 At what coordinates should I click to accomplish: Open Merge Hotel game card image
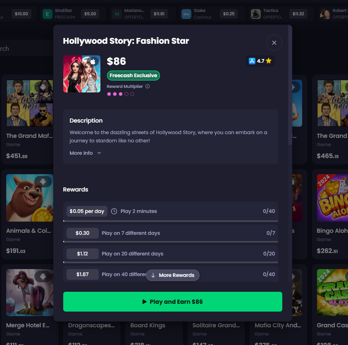(30, 293)
